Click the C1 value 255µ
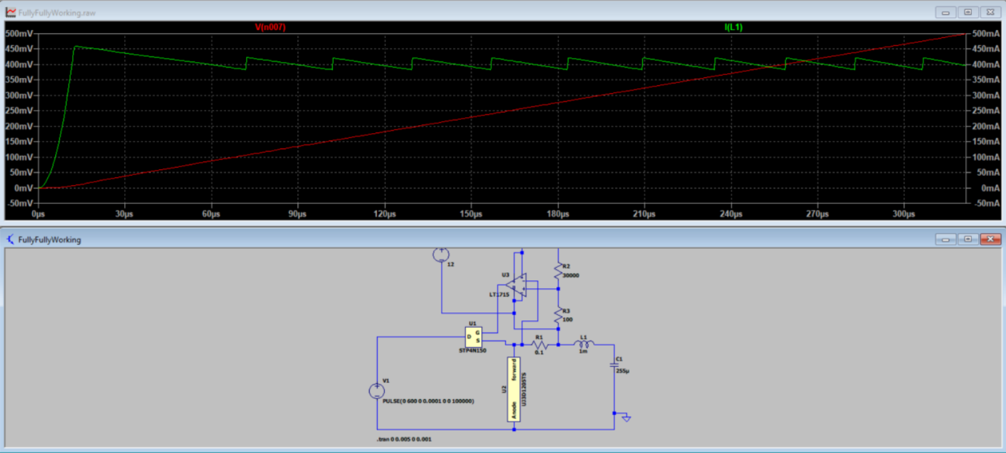1006x453 pixels. (623, 370)
